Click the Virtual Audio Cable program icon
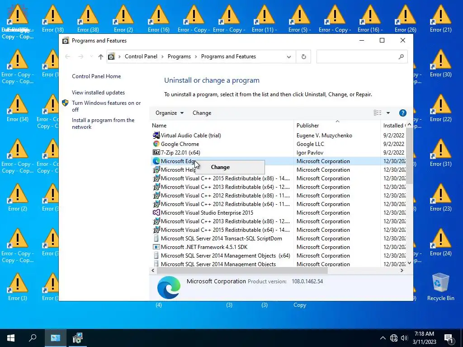The image size is (463, 347). [156, 136]
